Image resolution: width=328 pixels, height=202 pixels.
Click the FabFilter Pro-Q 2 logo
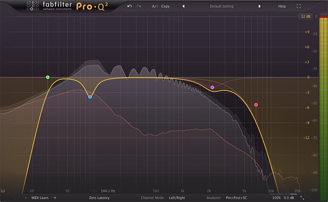[67, 6]
